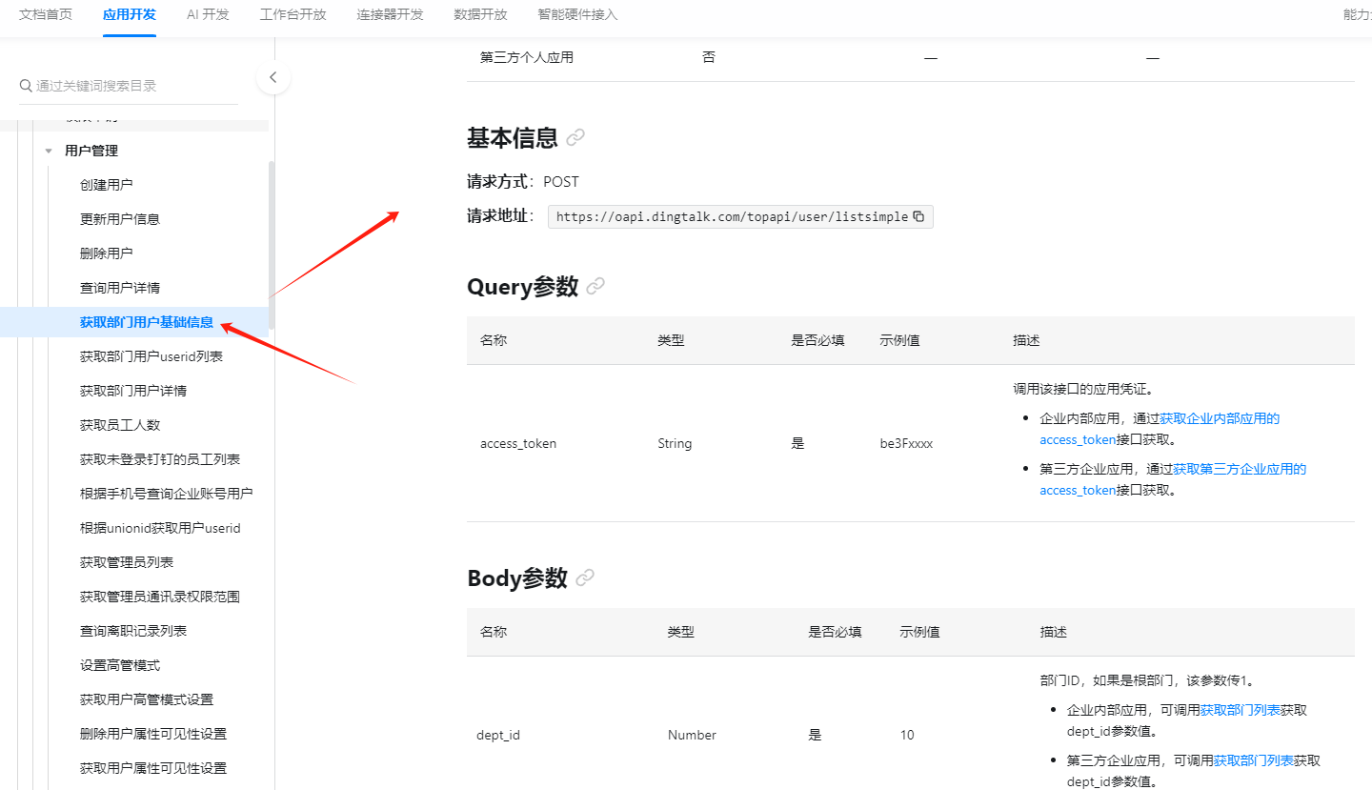
Task: Click anchor link icon next to Body参数
Action: pyautogui.click(x=585, y=577)
